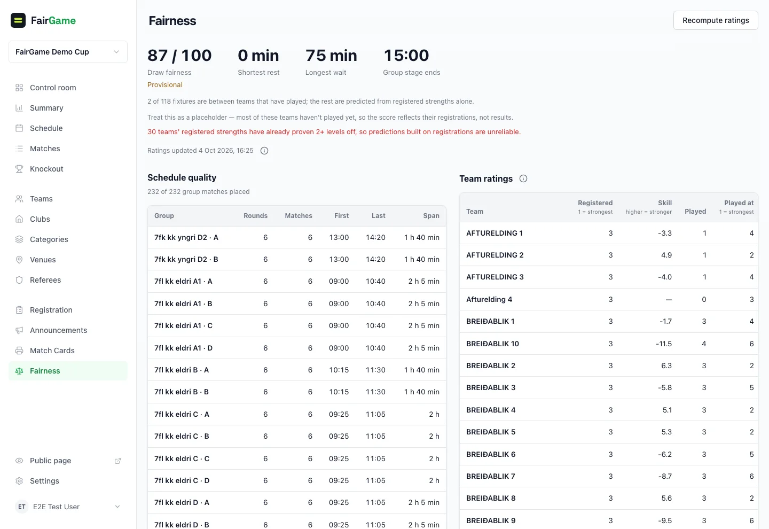Click the Settings gear icon

tap(19, 481)
